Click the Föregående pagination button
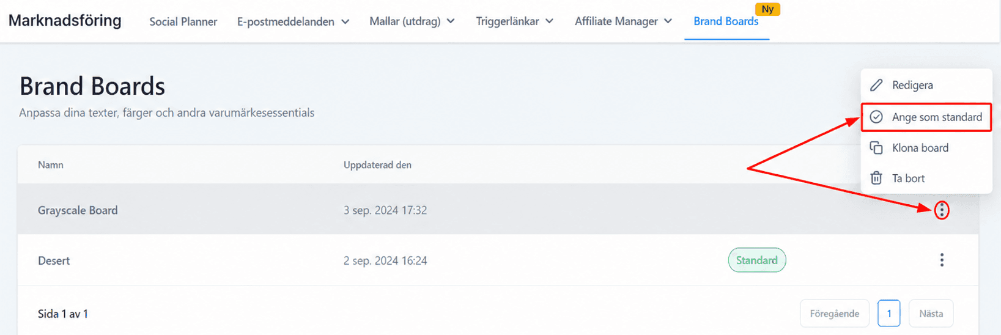 (834, 314)
